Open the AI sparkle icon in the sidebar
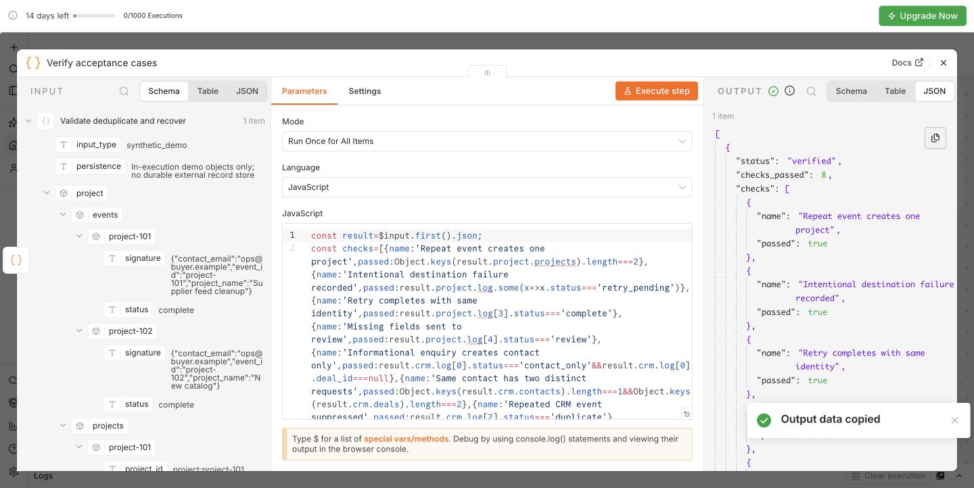Viewport: 974px width, 488px height. point(12,123)
